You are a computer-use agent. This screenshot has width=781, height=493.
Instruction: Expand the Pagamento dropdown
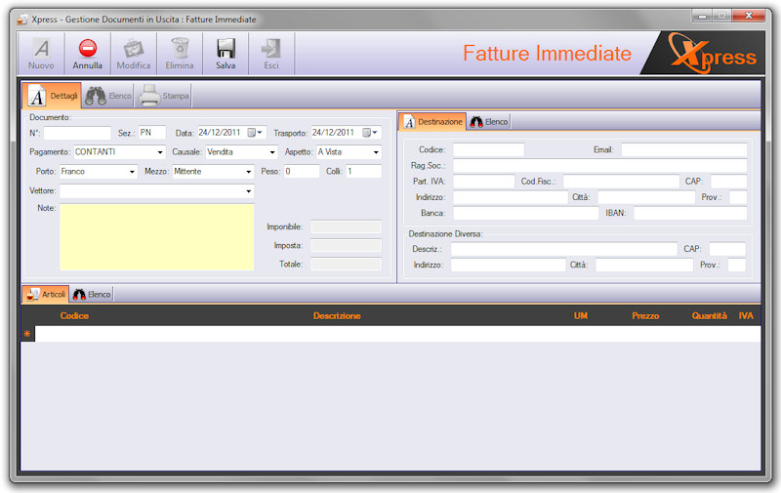[x=160, y=152]
